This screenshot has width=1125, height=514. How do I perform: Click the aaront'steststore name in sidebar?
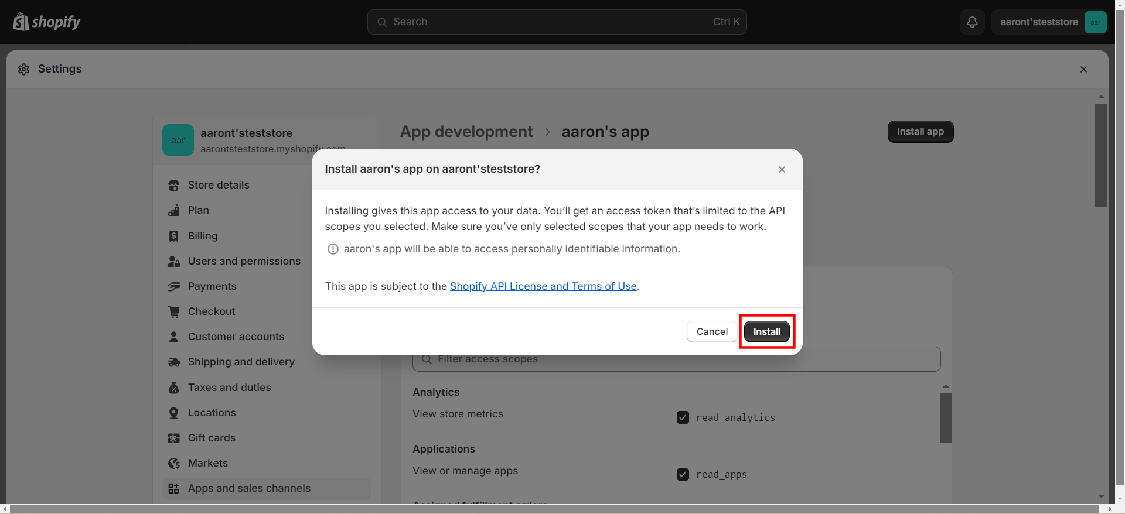point(246,133)
